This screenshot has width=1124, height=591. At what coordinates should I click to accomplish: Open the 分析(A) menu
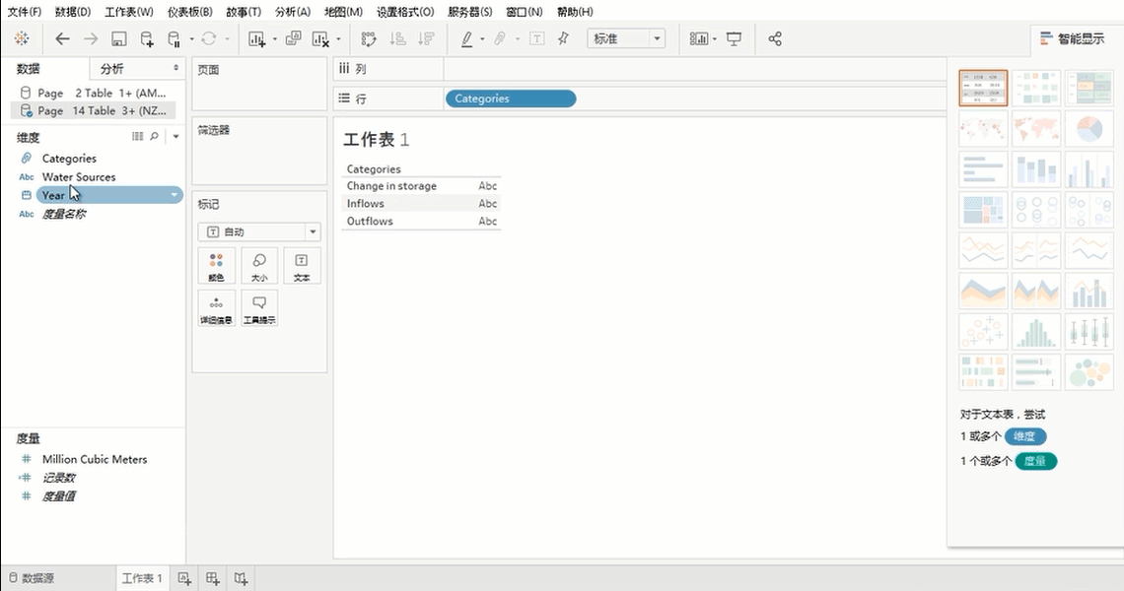point(292,12)
